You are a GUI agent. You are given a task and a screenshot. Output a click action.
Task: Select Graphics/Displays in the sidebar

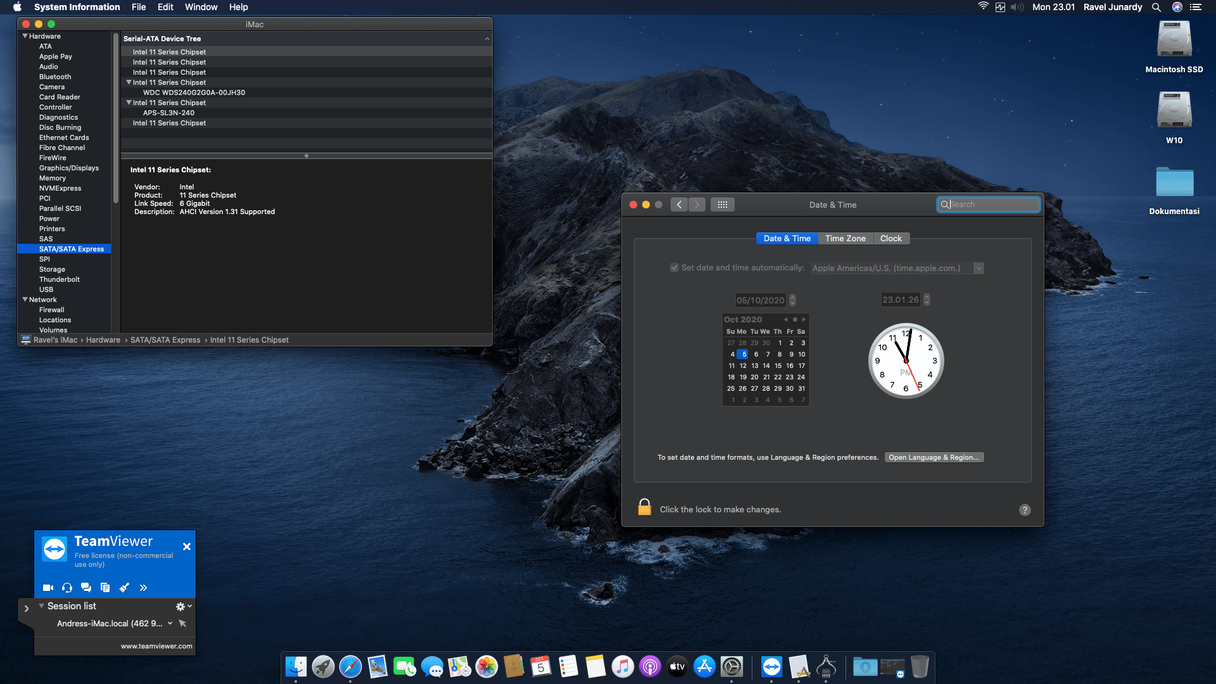click(x=68, y=168)
